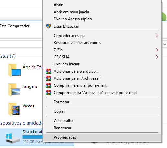The width and height of the screenshot is (167, 148).
Task: Click WinRAR icon beside Adicionar para o arquivo
Action: pyautogui.click(x=49, y=71)
